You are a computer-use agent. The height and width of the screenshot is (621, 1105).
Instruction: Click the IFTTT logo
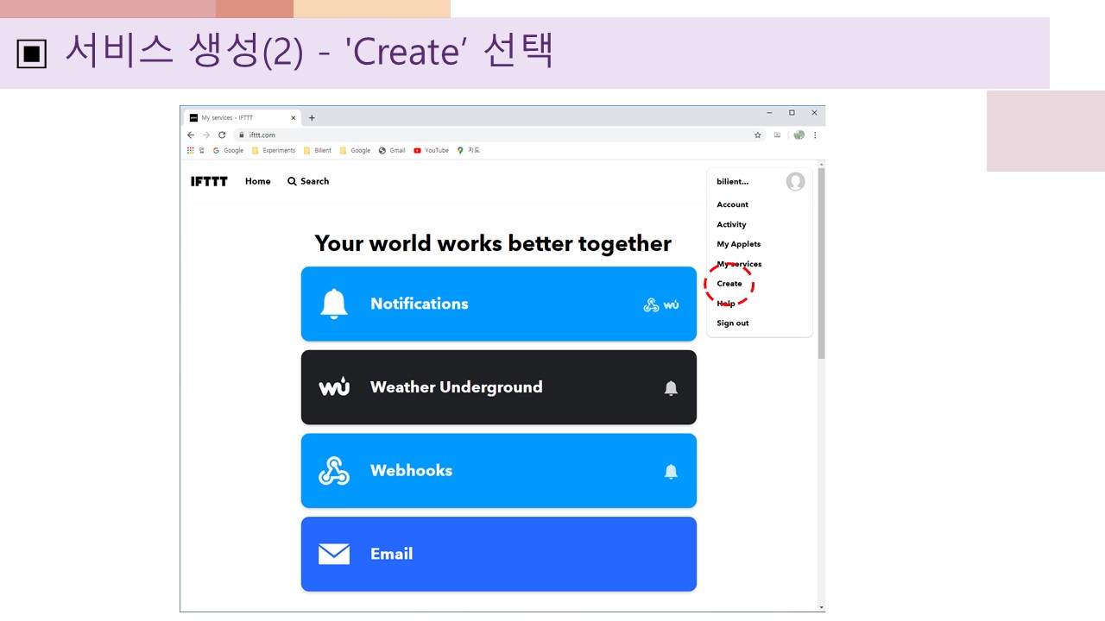click(209, 181)
